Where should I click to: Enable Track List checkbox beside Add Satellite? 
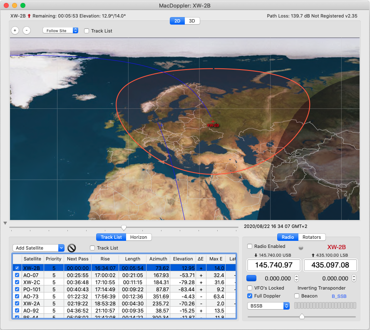click(x=92, y=248)
